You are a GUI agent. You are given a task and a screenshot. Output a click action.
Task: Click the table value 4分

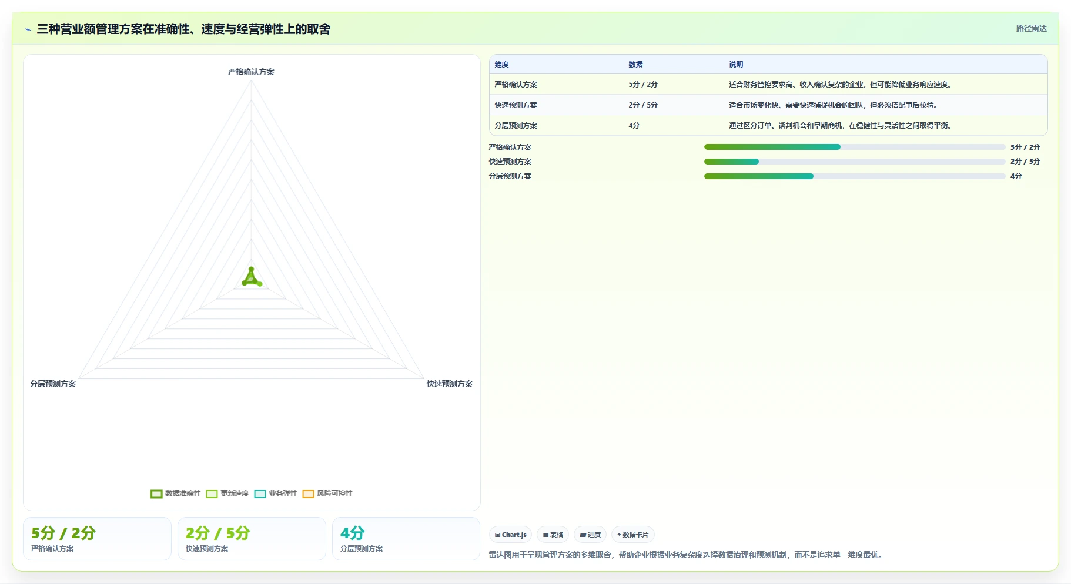coord(634,126)
